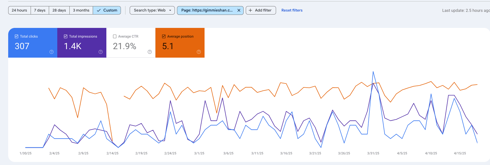The width and height of the screenshot is (490, 165).
Task: Click the 3/16/25 axis date label
Action: pos(286,153)
